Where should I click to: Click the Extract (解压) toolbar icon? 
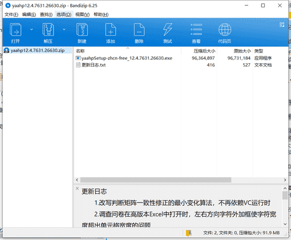click(x=48, y=30)
